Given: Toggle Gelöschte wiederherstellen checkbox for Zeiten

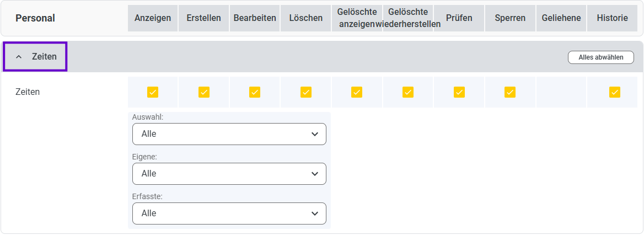Looking at the screenshot, I should (408, 92).
